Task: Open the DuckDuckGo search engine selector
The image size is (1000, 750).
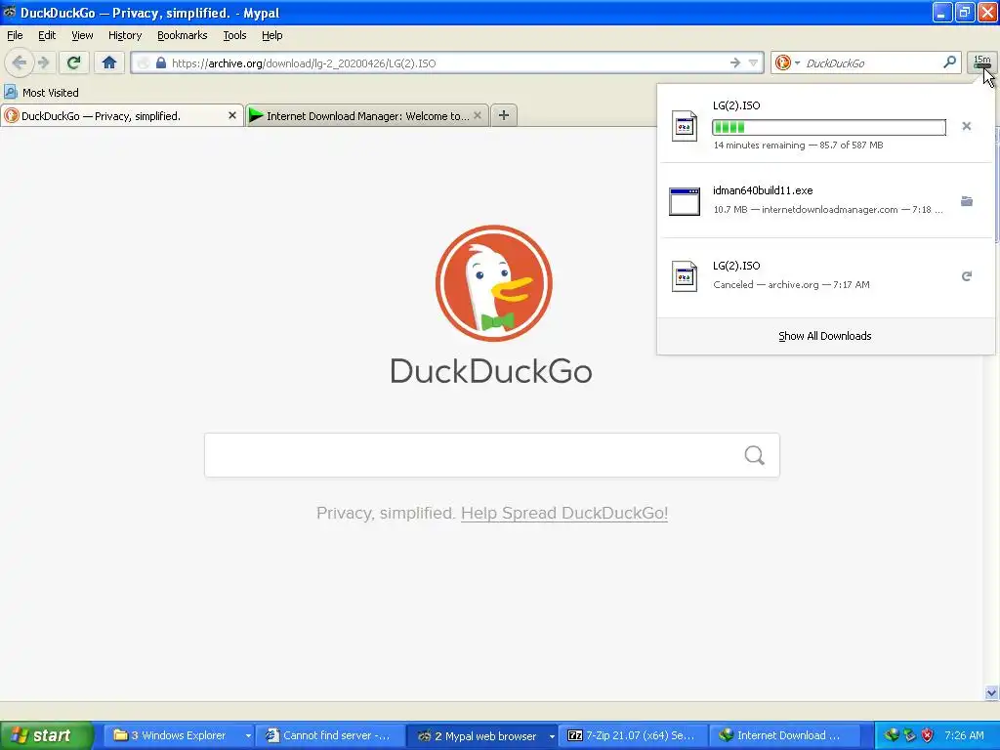Action: 787,62
